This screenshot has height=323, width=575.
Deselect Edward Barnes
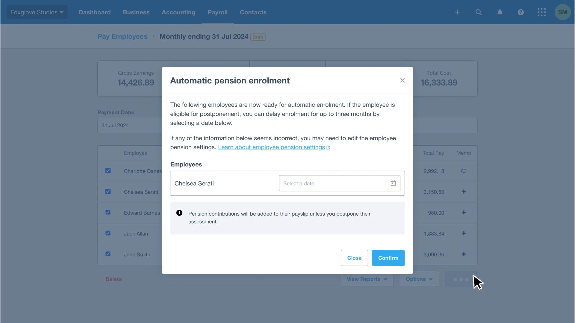[x=108, y=212]
